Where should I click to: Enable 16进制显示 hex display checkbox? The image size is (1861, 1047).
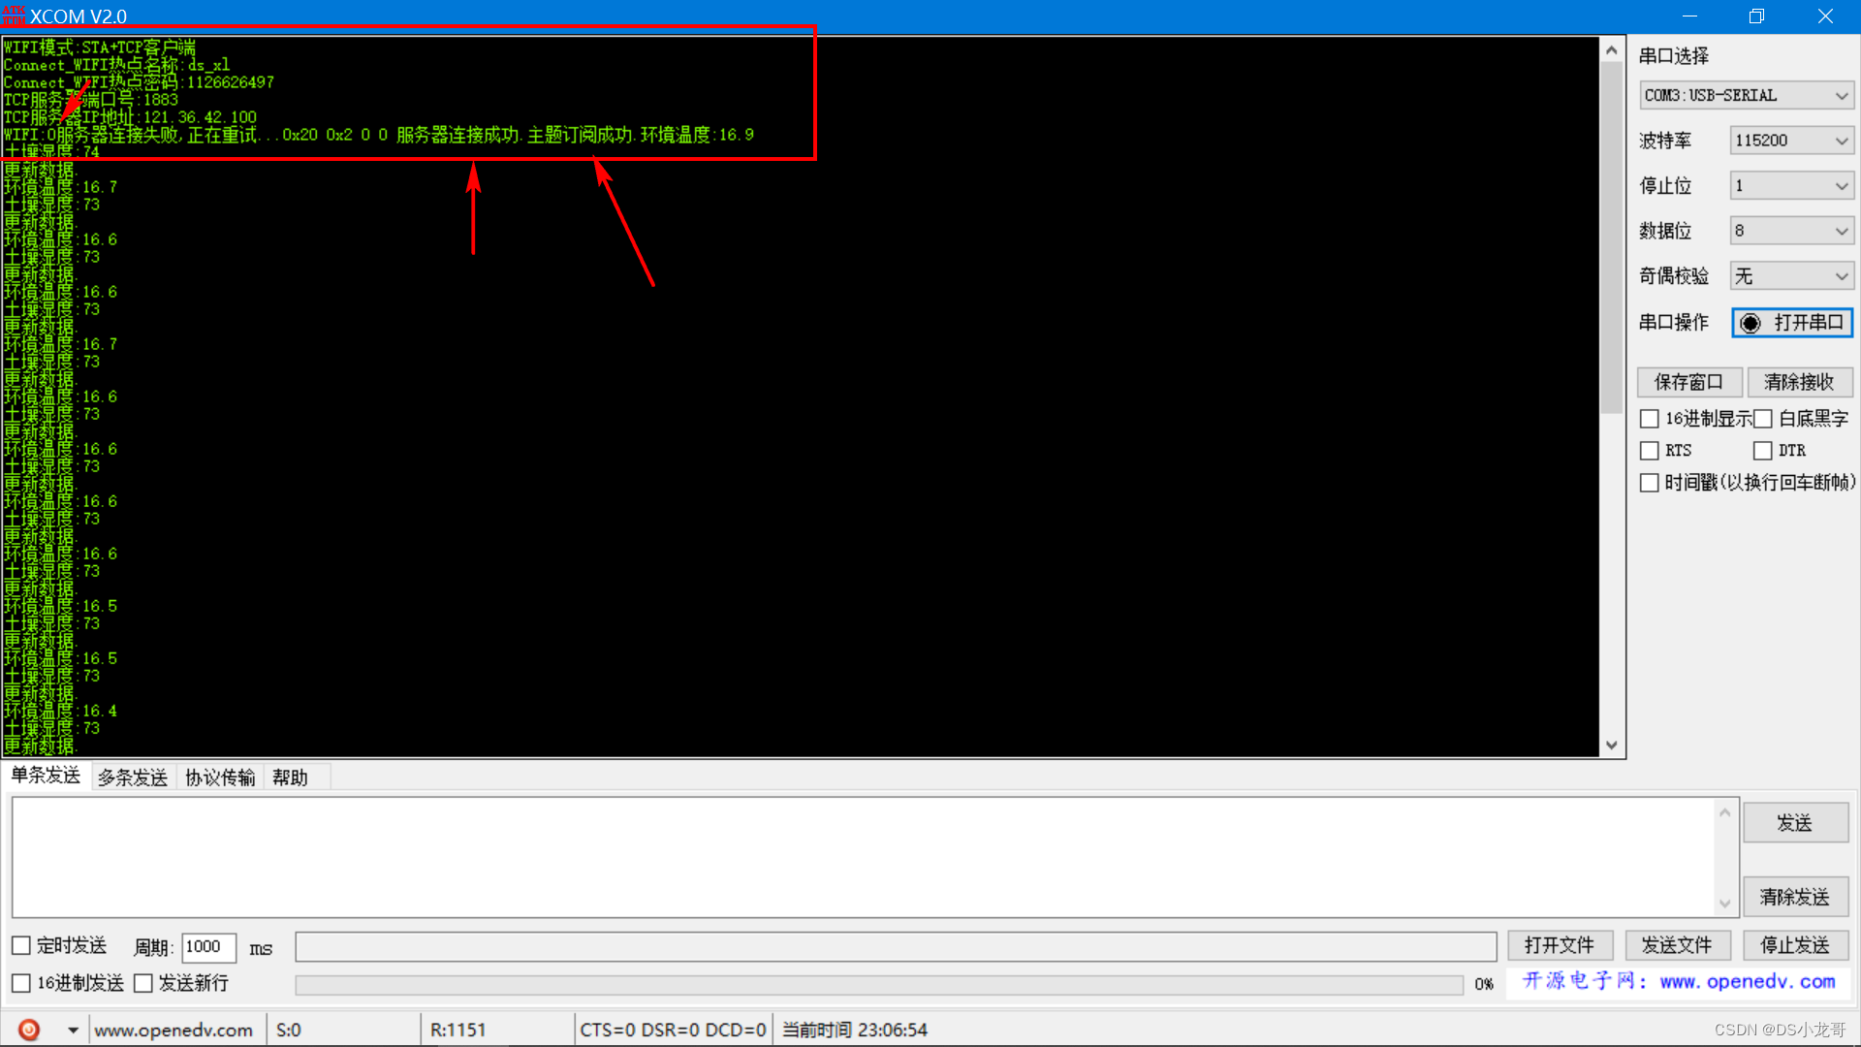[x=1649, y=419]
